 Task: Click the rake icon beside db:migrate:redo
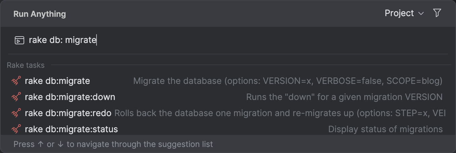point(16,113)
